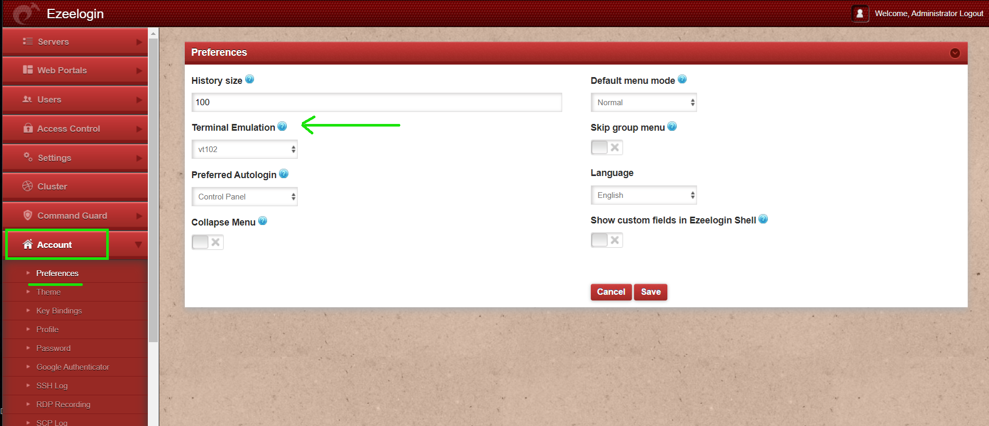Enable the Skip group menu switch

607,147
